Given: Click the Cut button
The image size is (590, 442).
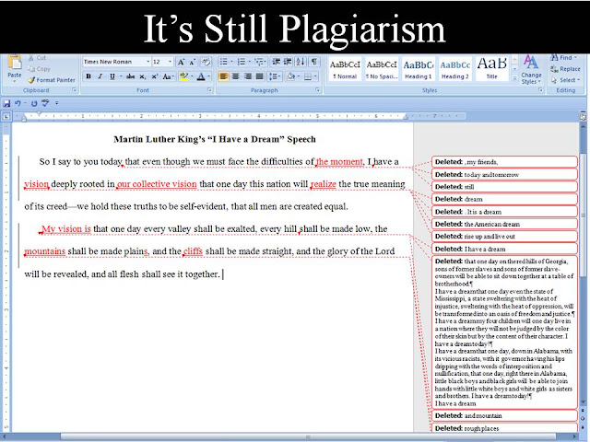Looking at the screenshot, I should 37,58.
